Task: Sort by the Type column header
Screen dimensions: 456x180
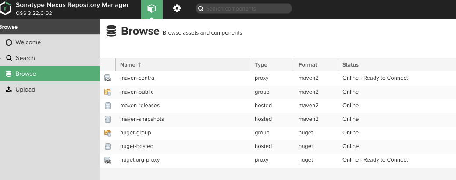Action: tap(272, 65)
